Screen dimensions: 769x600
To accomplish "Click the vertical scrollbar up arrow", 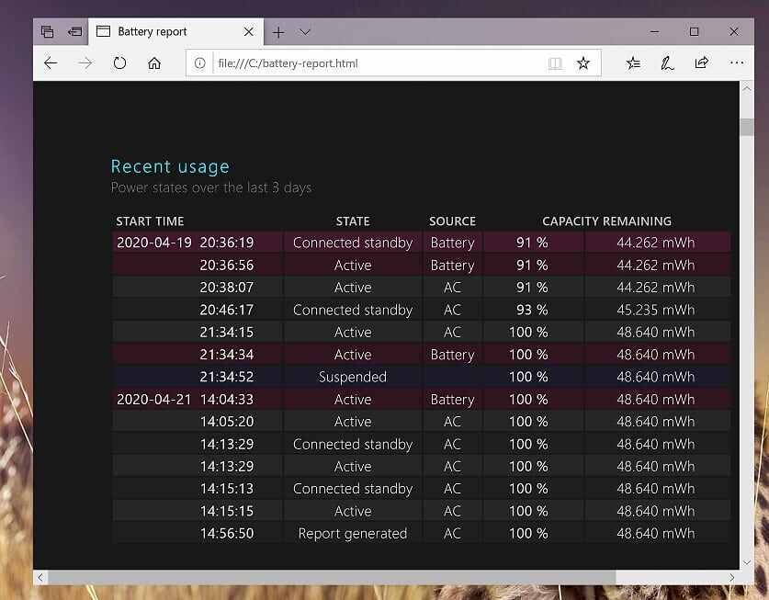I will tap(746, 89).
